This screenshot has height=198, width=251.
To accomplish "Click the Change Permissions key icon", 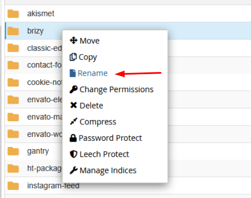I will tap(73, 89).
